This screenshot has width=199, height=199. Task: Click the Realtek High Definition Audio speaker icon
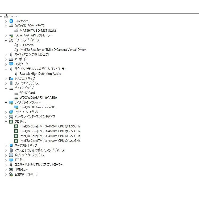coord(16,74)
